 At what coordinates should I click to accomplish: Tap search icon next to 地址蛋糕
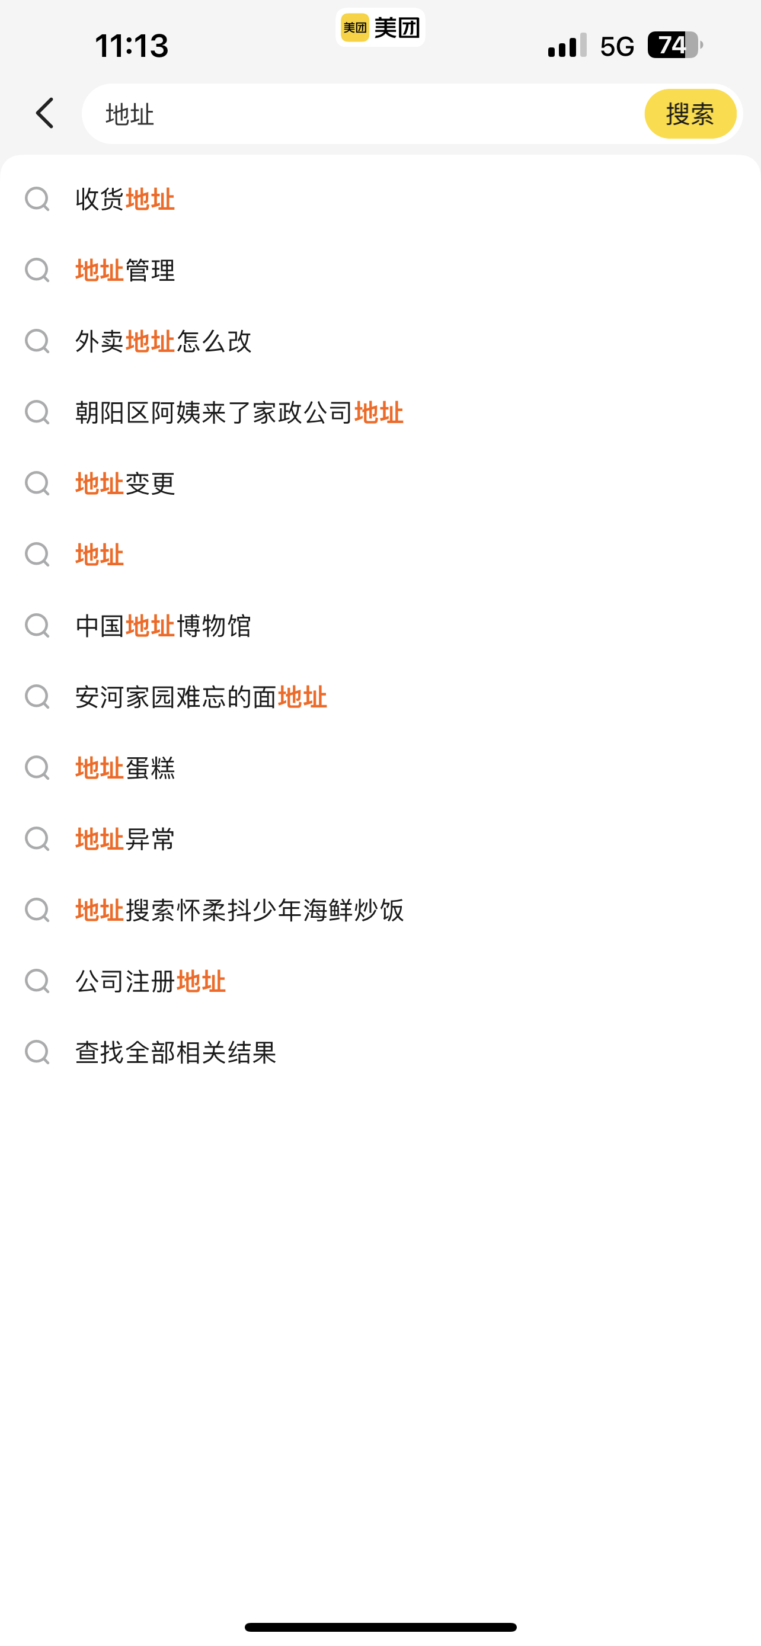[37, 768]
